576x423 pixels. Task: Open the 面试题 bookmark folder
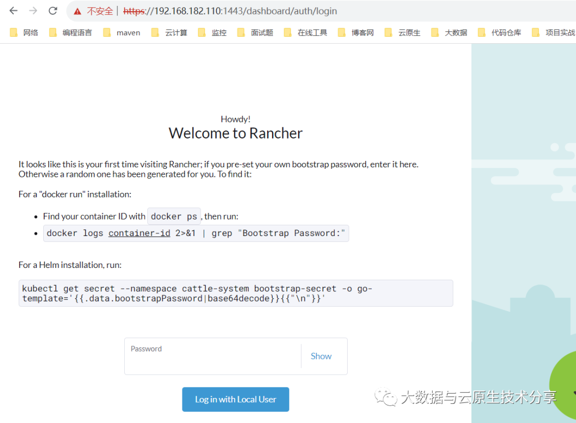(x=255, y=32)
